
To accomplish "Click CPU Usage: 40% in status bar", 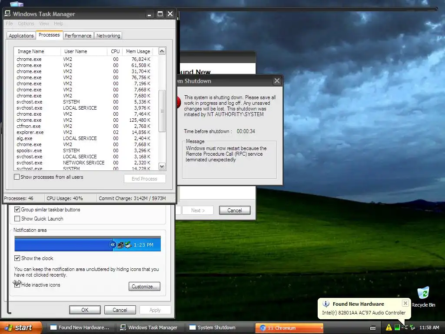I will (x=65, y=198).
